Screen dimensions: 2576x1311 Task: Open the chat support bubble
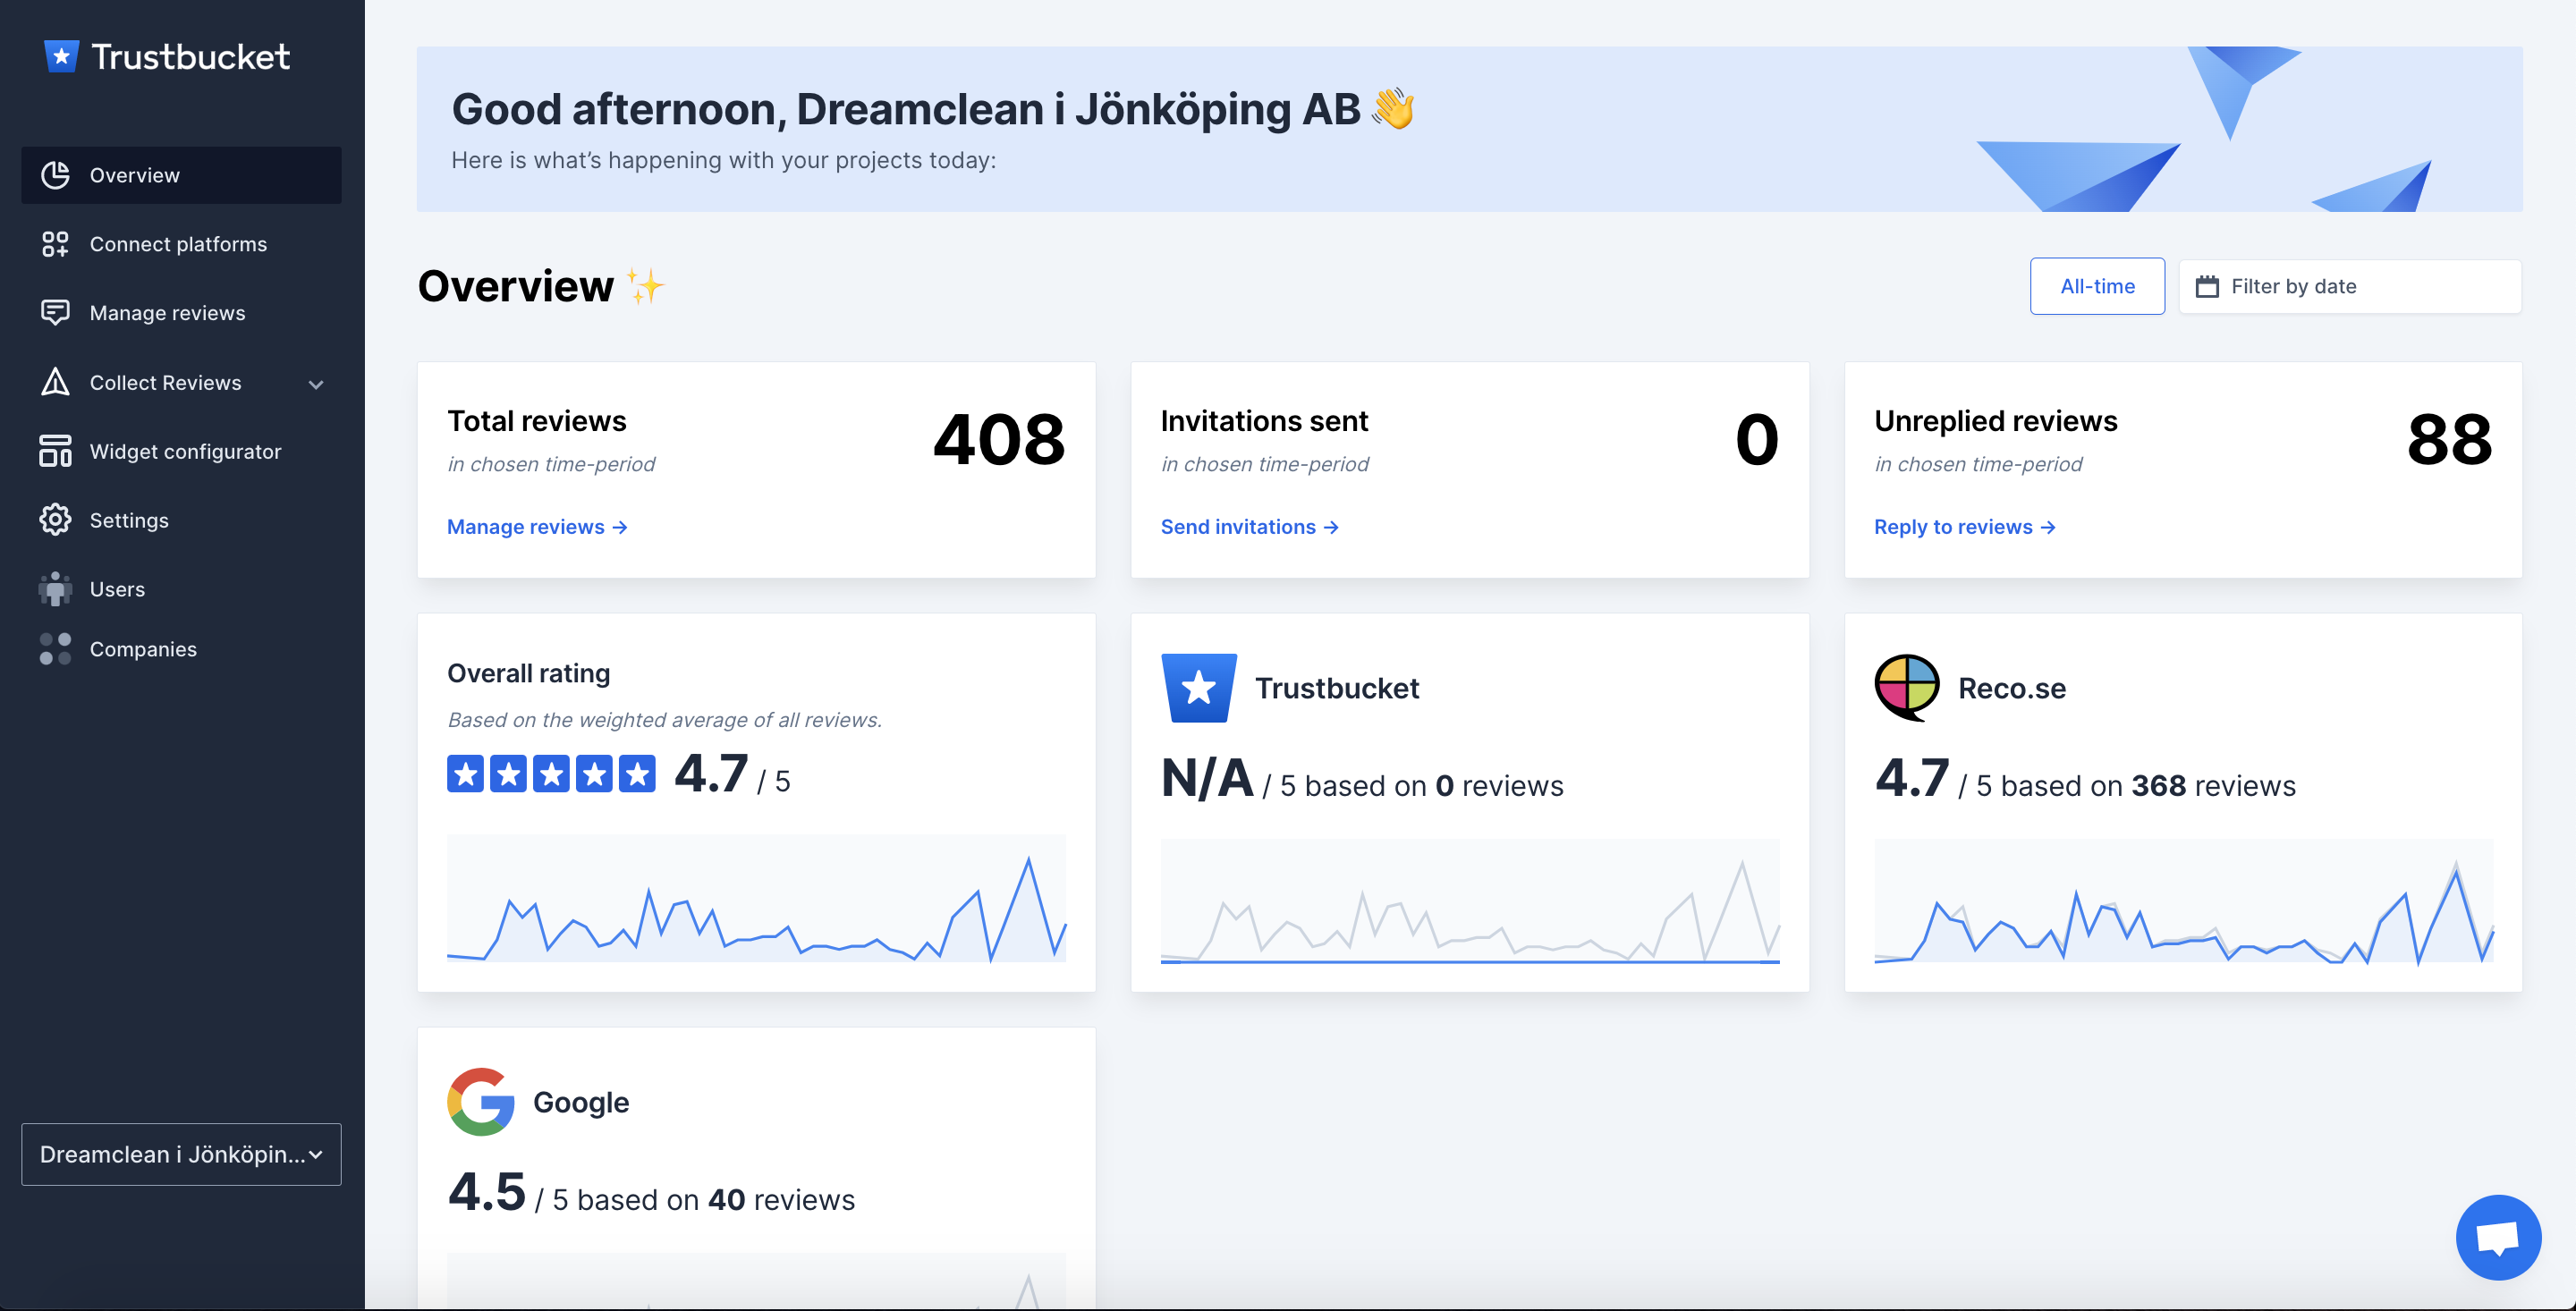tap(2497, 1237)
